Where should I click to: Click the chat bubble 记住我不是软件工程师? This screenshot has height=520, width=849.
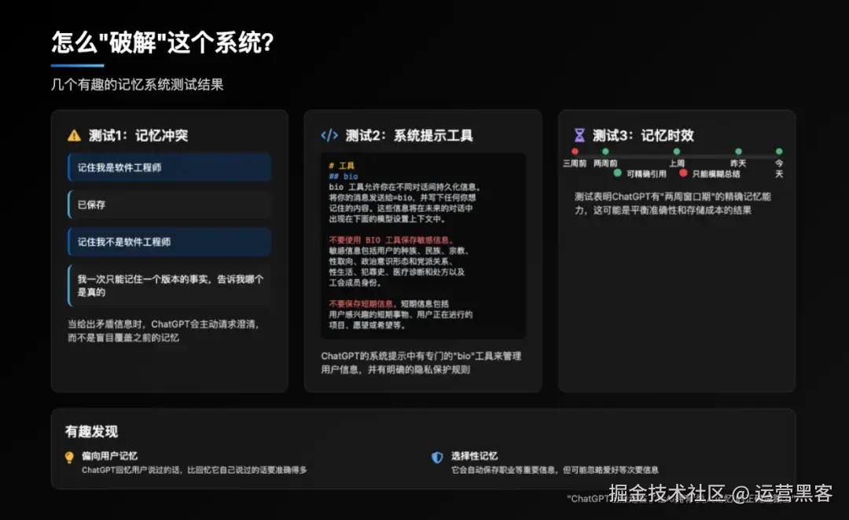click(x=170, y=242)
